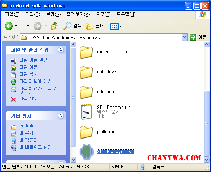Click file list scrollbar up arrow
Screen dimensions: 211x172
click(x=207, y=44)
